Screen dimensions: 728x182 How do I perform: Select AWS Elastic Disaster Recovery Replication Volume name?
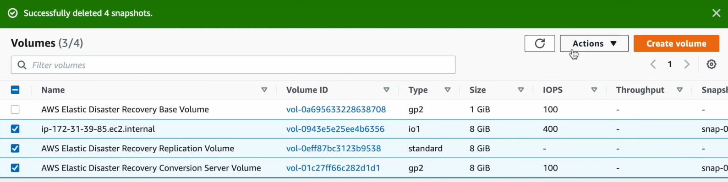(137, 148)
